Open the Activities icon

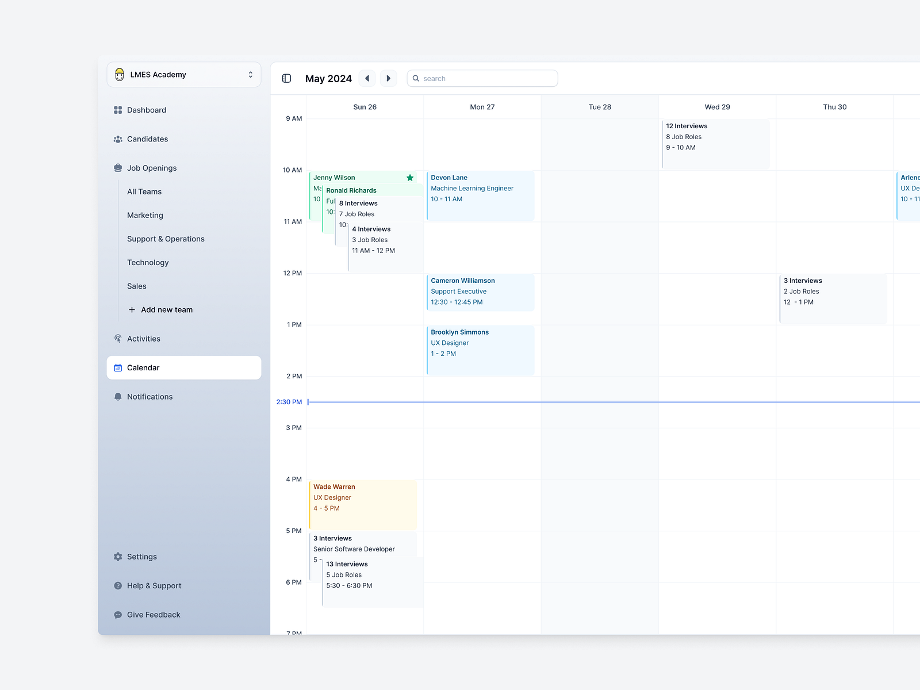pyautogui.click(x=117, y=339)
